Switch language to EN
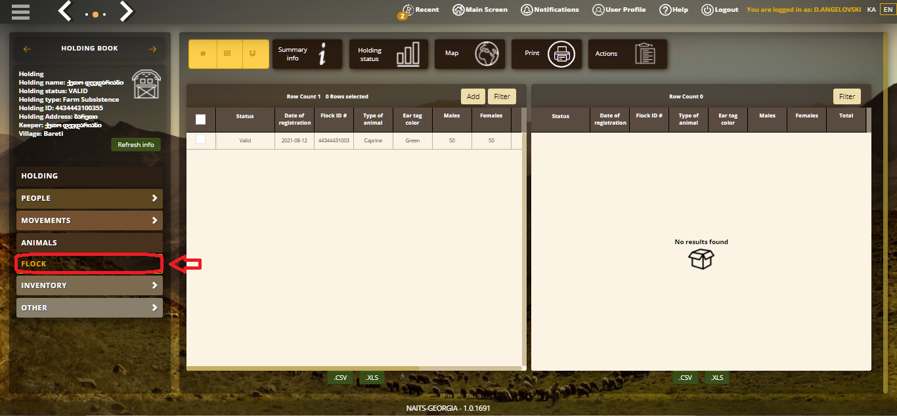Image resolution: width=897 pixels, height=416 pixels. [x=887, y=10]
